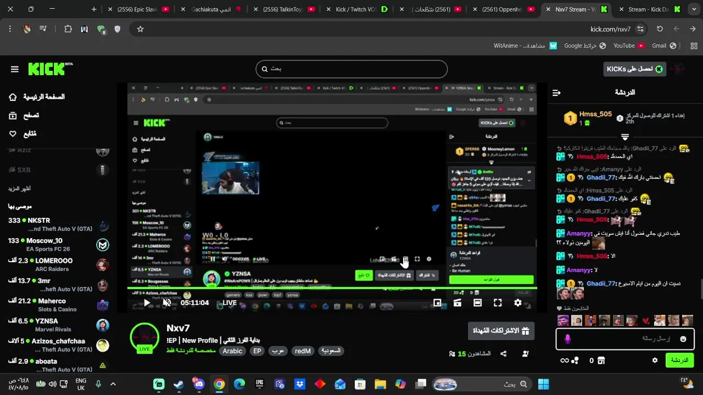Click the احصل على KICKs button
The height and width of the screenshot is (395, 703).
coord(634,69)
